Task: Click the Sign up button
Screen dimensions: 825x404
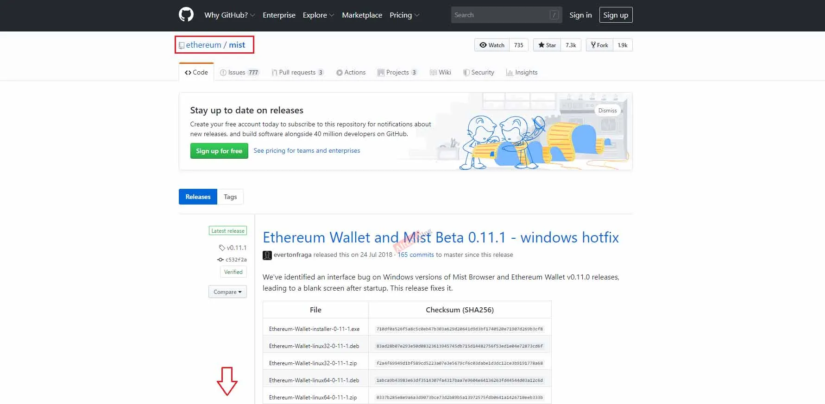Action: pos(616,15)
